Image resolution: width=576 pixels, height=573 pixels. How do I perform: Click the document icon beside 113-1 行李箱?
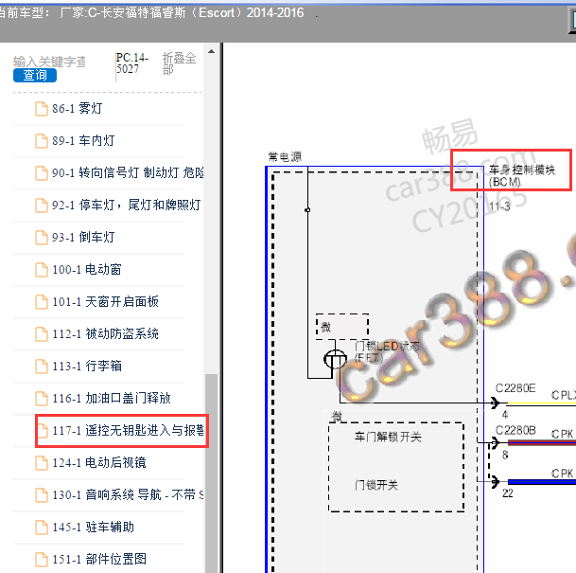[42, 367]
